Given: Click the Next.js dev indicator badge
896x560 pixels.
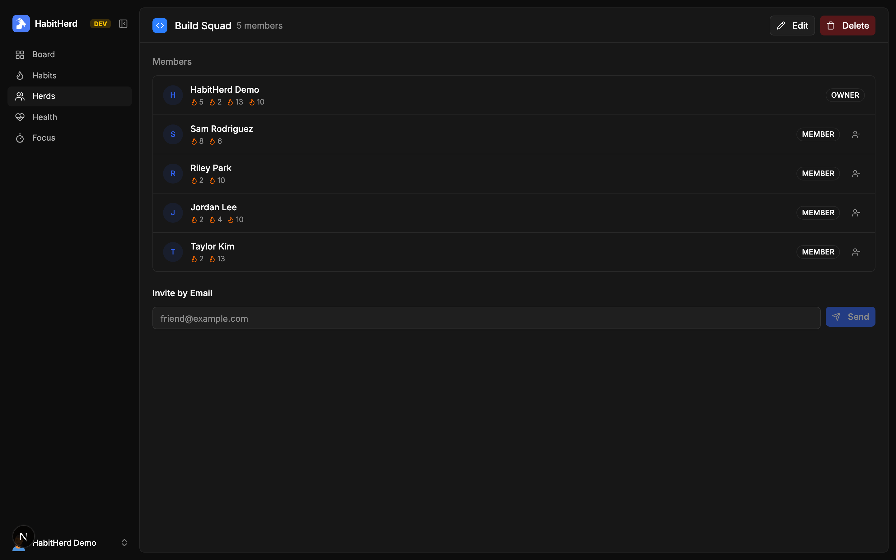Looking at the screenshot, I should [23, 536].
